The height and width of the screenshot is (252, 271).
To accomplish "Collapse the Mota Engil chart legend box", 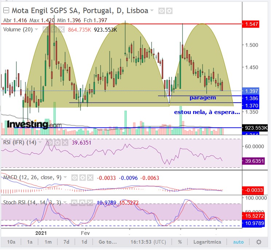I will [x=6, y=10].
